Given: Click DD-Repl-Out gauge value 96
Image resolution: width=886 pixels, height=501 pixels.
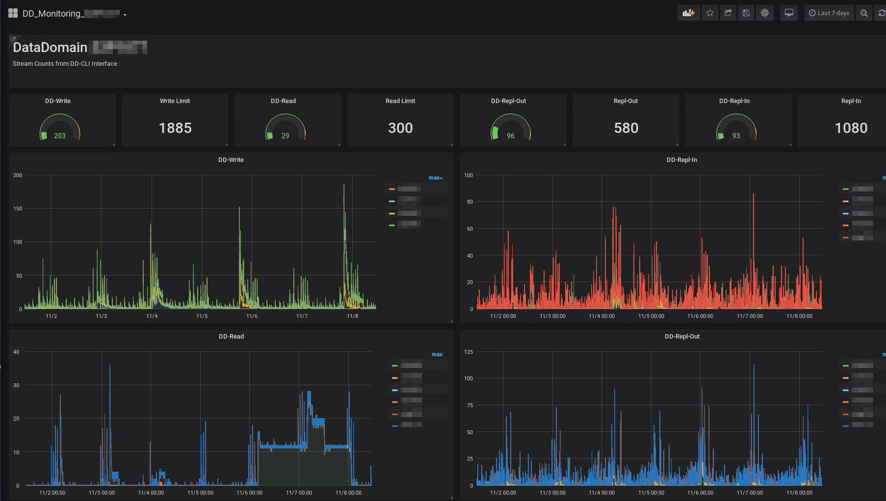Looking at the screenshot, I should point(511,136).
